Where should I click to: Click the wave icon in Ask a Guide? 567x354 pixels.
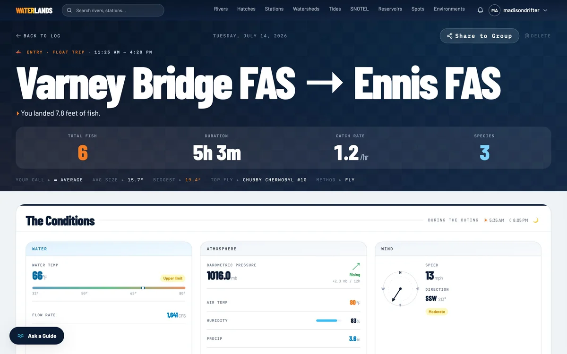point(21,336)
